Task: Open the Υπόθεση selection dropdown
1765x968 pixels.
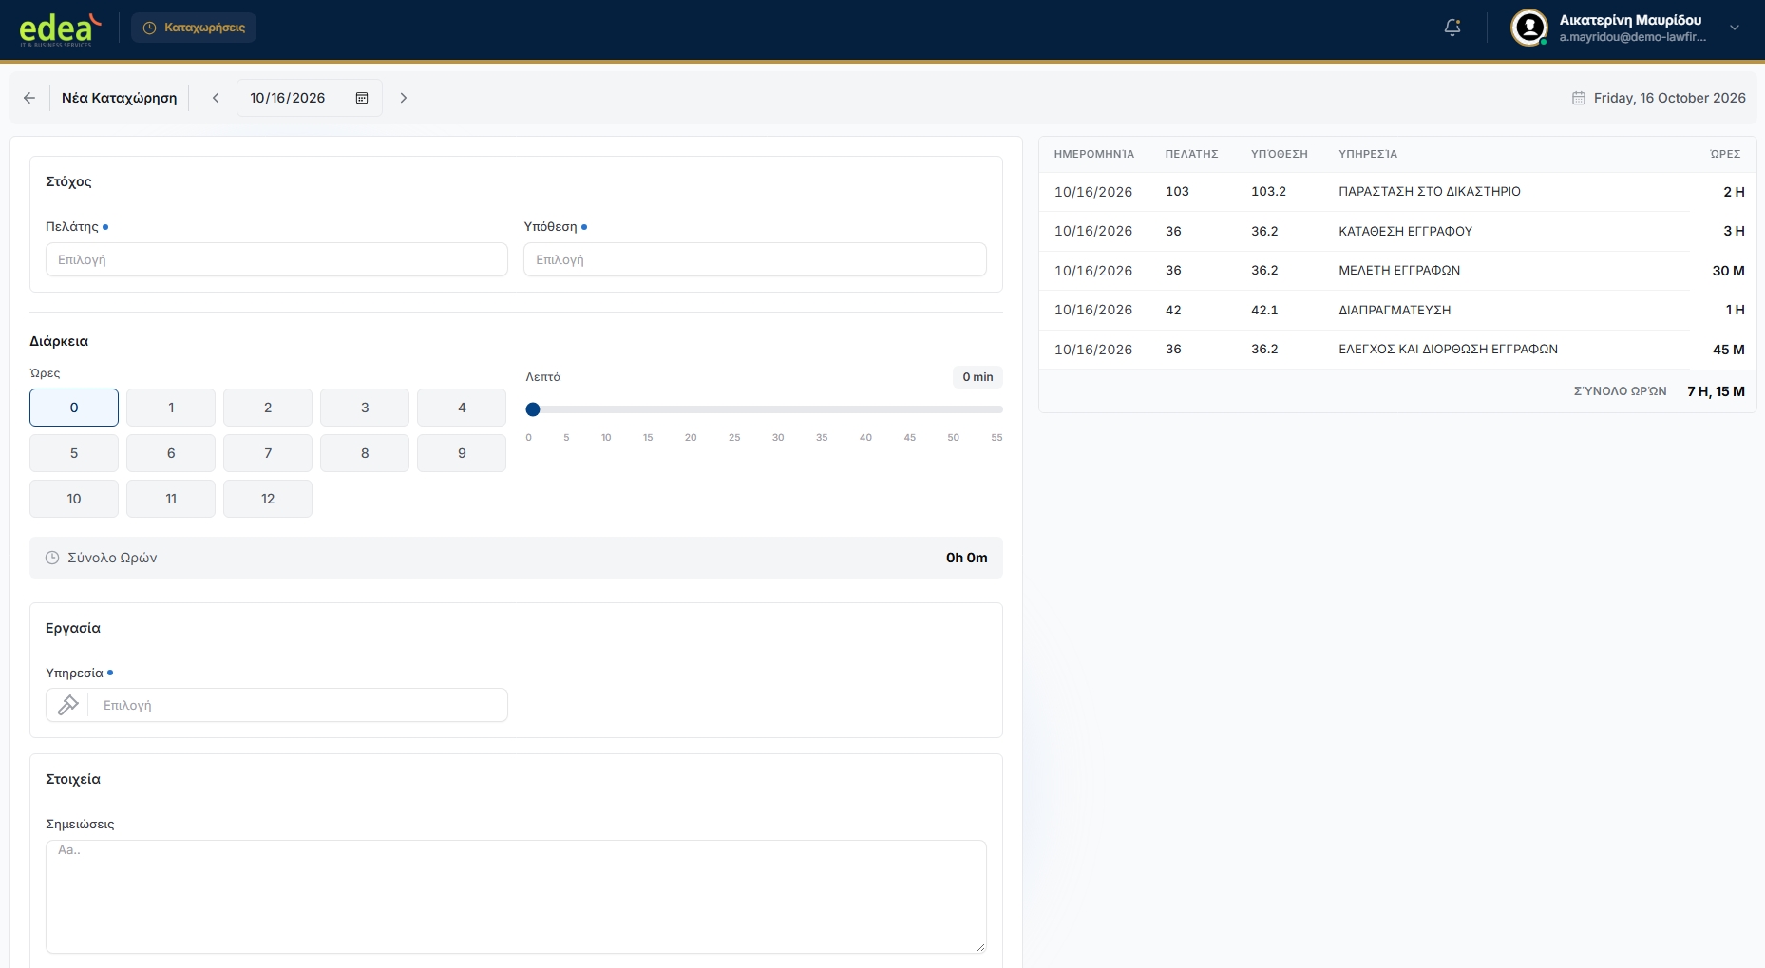Action: (x=755, y=259)
